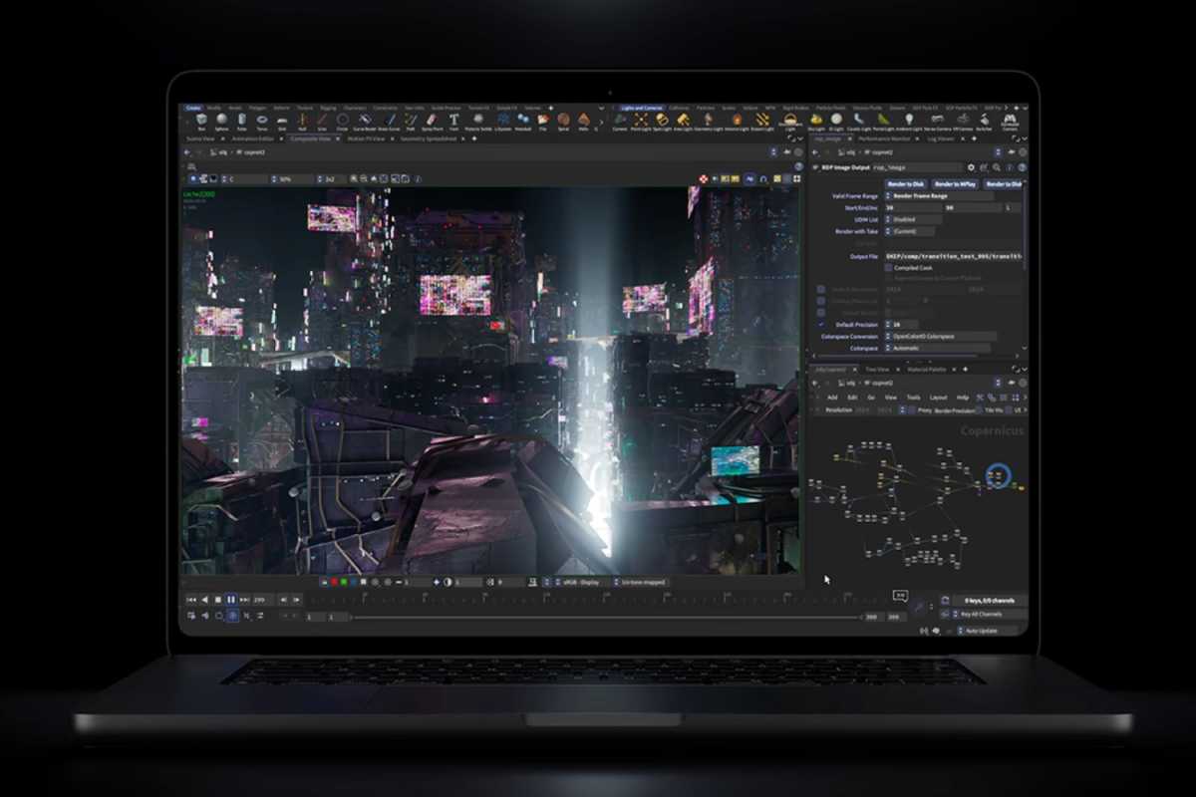
Task: Select the Curve Bezier shelf tool
Action: tap(365, 121)
